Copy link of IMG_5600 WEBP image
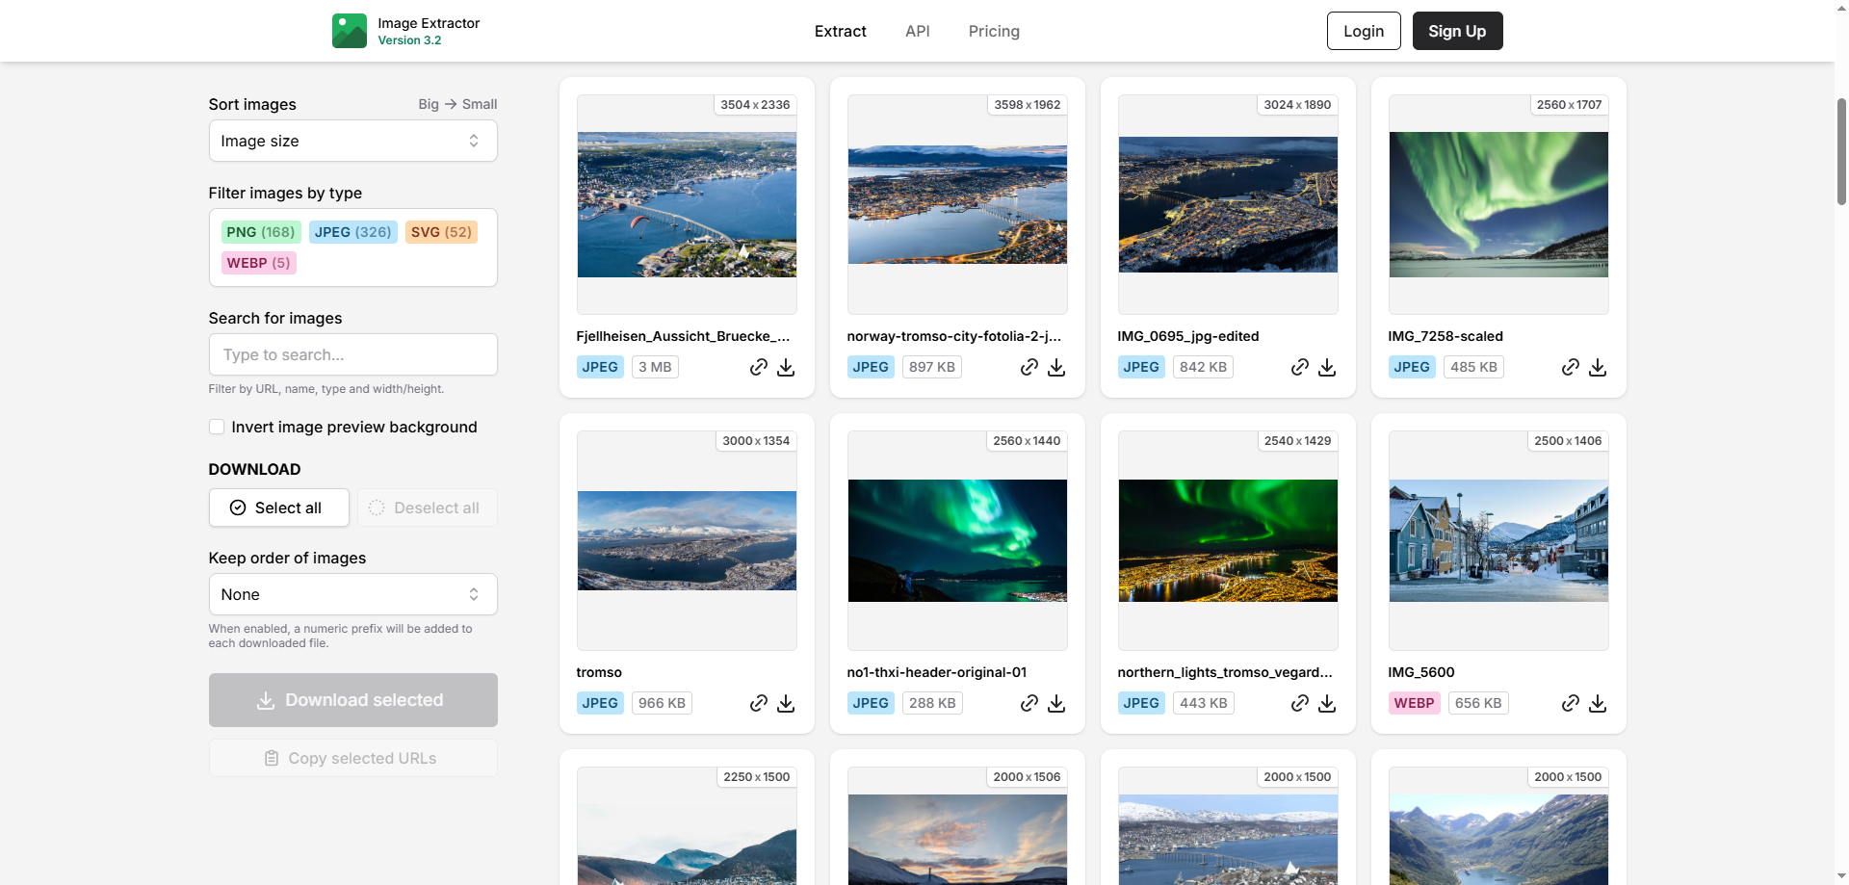This screenshot has width=1849, height=885. coord(1570,703)
